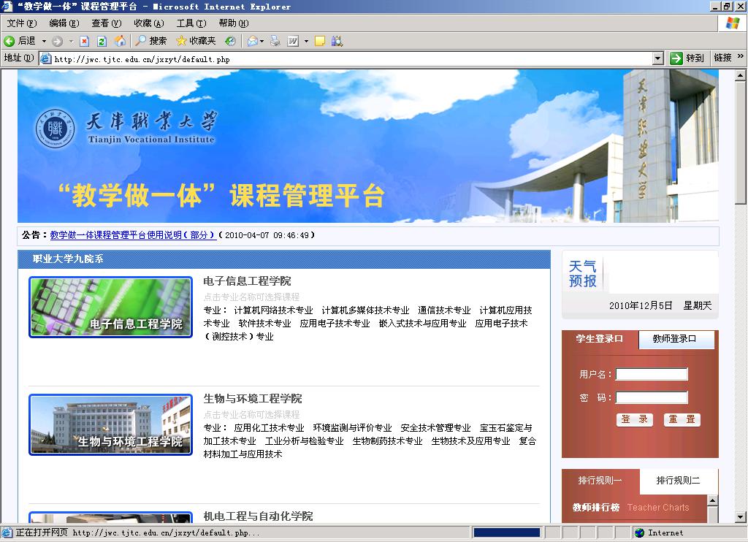Click inside the 密码 password field
This screenshot has width=748, height=542.
[x=652, y=397]
